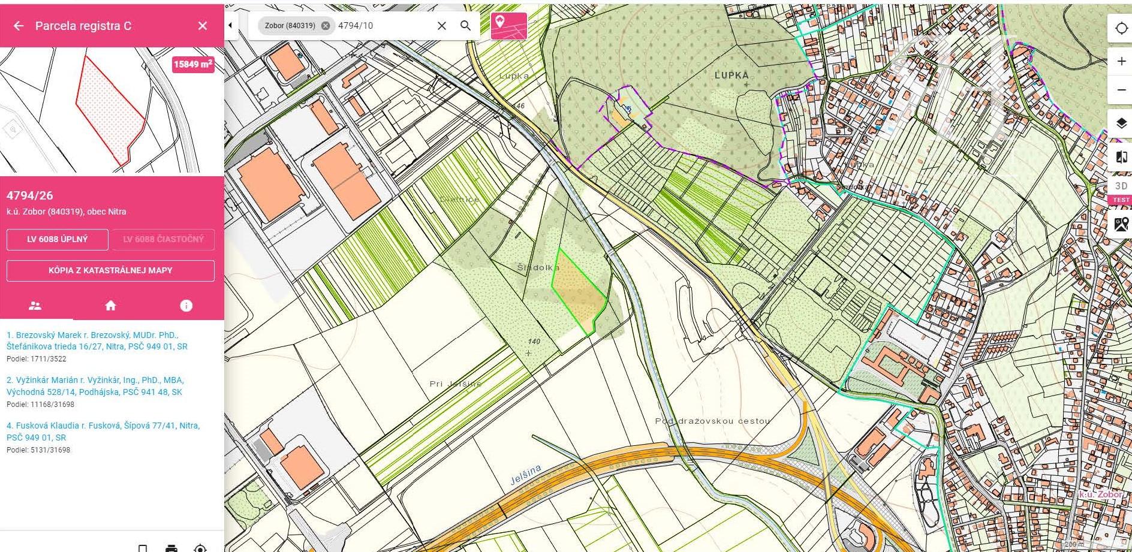Viewport: 1132px width, 552px height.
Task: Zoom in on the map
Action: pos(1121,62)
